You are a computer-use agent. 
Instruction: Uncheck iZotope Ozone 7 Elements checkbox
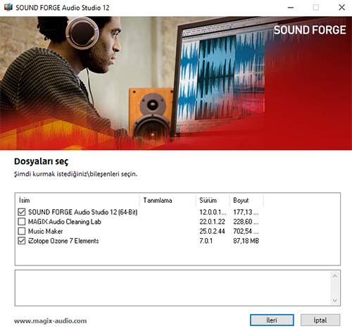(22, 241)
